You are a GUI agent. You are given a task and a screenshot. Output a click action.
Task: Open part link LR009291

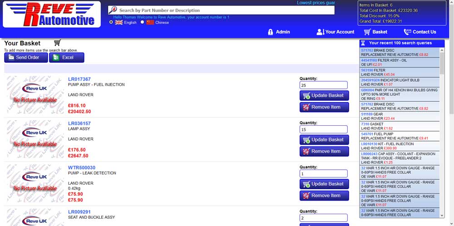[x=79, y=212]
